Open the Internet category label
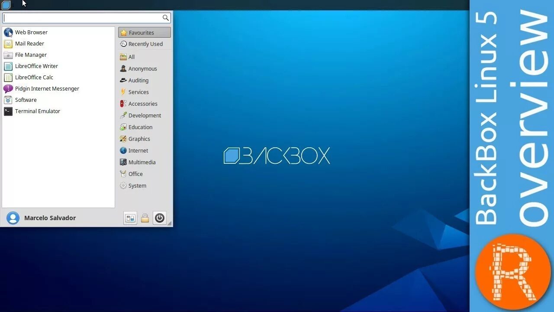This screenshot has width=554, height=312. [x=138, y=151]
